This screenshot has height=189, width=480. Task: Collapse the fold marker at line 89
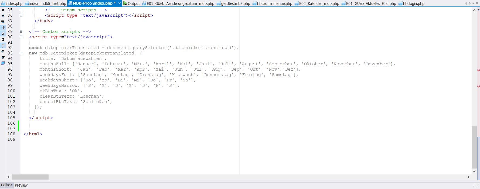(21, 32)
